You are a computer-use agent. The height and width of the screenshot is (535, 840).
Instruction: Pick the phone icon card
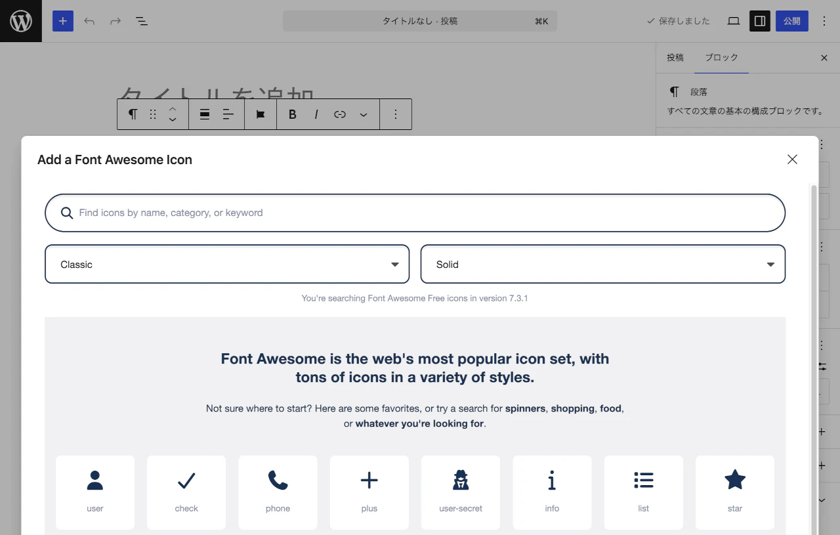click(x=278, y=492)
